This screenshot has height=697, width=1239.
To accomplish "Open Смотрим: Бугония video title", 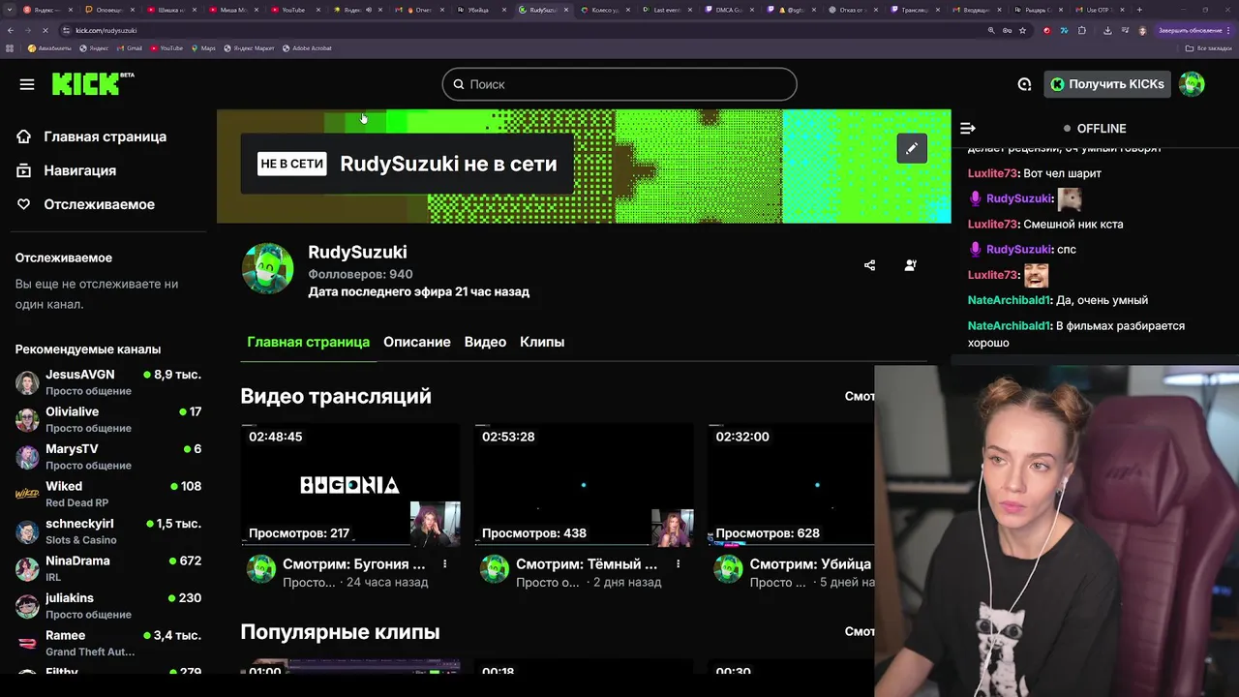I will 354,563.
